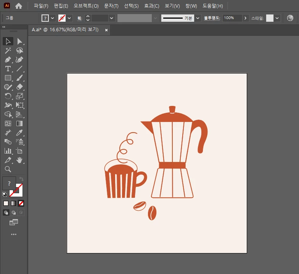Set paint mode to None
The width and height of the screenshot is (299, 274).
[x=21, y=203]
